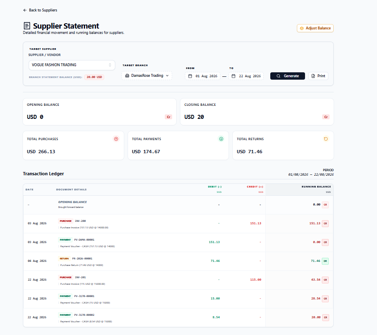The height and width of the screenshot is (335, 377).
Task: Open the From date 01 Aug 2026 picker
Action: click(x=203, y=76)
